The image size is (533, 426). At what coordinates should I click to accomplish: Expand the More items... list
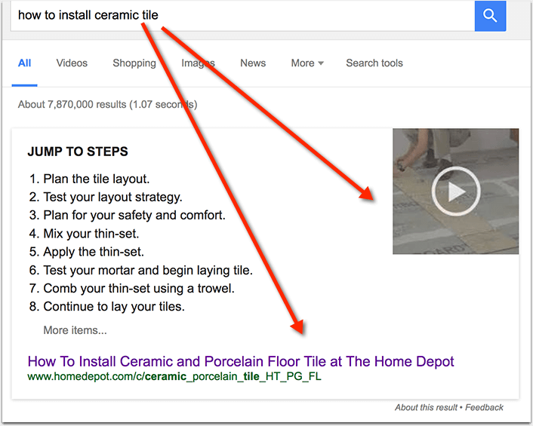[75, 330]
